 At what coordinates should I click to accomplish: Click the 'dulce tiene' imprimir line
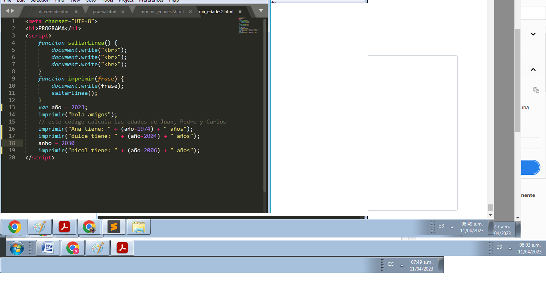click(x=119, y=136)
